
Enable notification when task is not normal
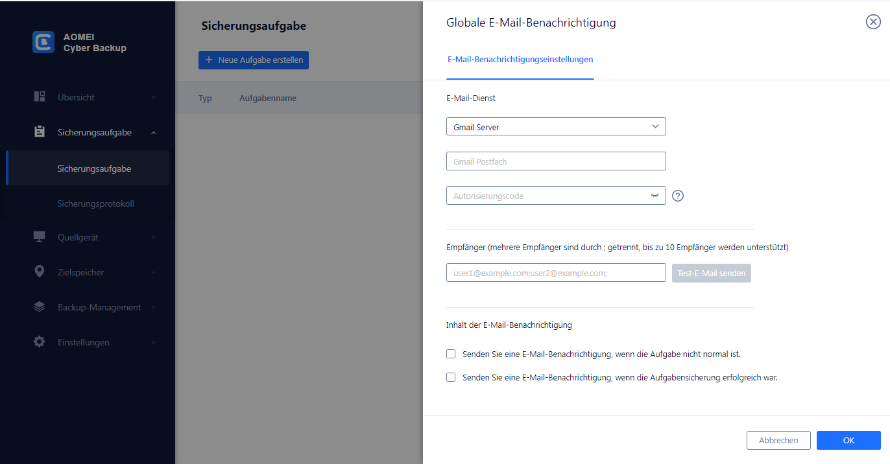point(451,354)
